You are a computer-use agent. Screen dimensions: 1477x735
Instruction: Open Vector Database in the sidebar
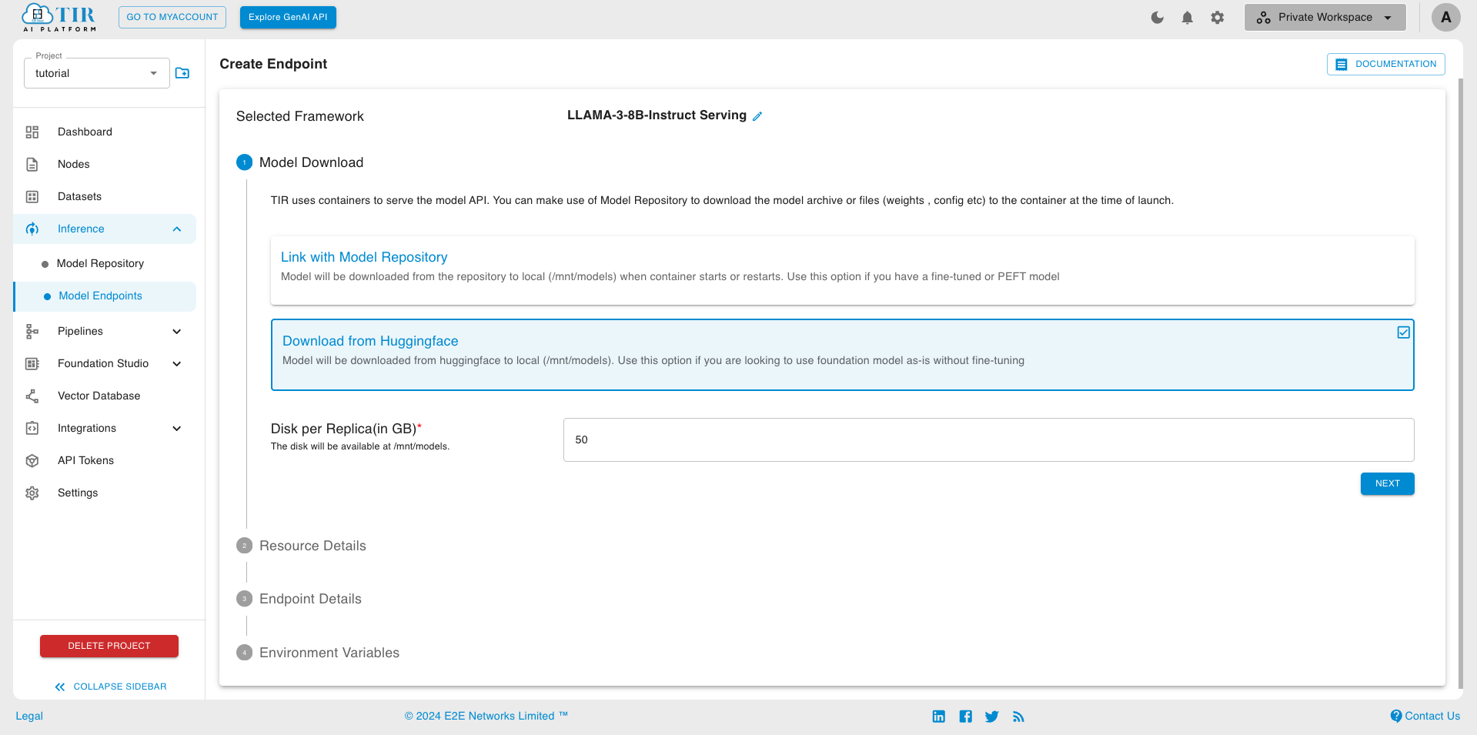(x=99, y=396)
